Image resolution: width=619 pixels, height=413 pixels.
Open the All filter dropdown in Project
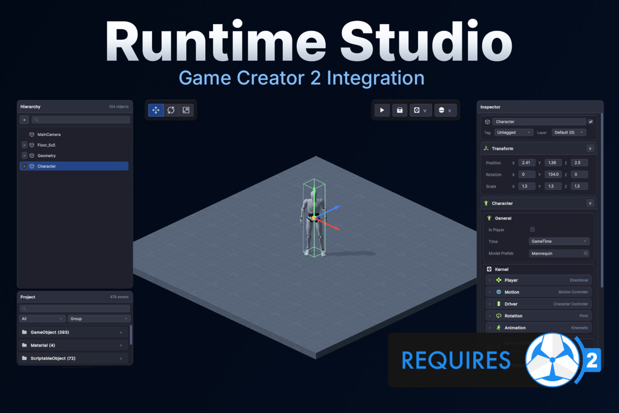point(42,319)
